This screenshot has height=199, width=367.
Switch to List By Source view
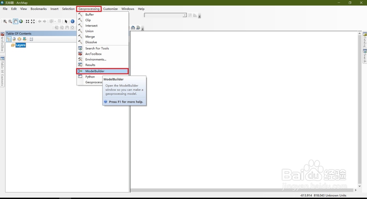coord(14,39)
